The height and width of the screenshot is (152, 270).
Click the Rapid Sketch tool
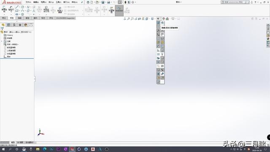click(111, 10)
